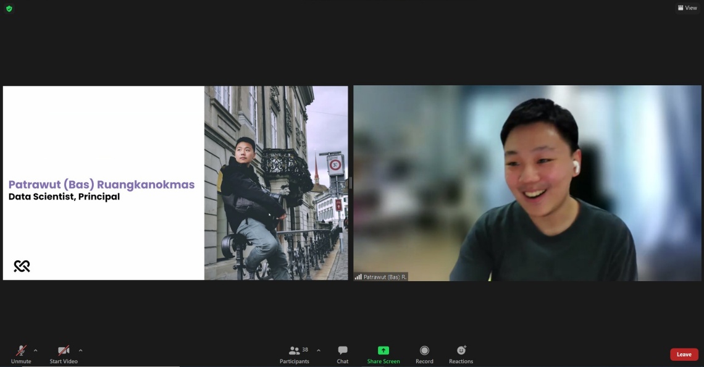Click the link logo on the slide
This screenshot has width=704, height=367.
point(22,266)
